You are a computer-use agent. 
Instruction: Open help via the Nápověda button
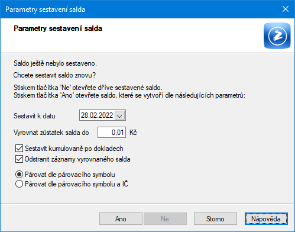pos(266,218)
